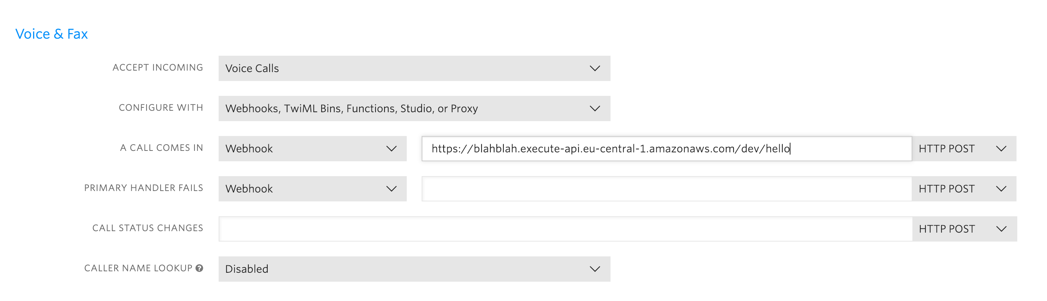Image resolution: width=1047 pixels, height=301 pixels.
Task: Open the Primary Handler Fails Webhook dropdown
Action: pyautogui.click(x=312, y=189)
